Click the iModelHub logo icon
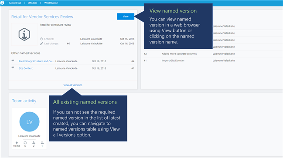 coord(2,3)
